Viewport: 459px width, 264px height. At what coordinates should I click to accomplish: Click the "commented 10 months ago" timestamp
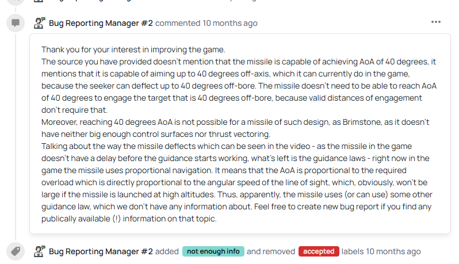206,24
